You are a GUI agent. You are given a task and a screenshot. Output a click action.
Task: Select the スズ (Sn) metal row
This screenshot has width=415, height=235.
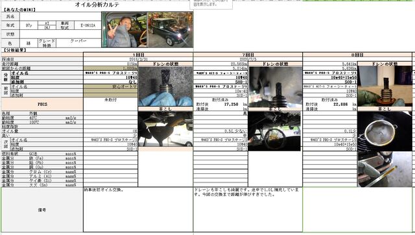pyautogui.click(x=42, y=185)
